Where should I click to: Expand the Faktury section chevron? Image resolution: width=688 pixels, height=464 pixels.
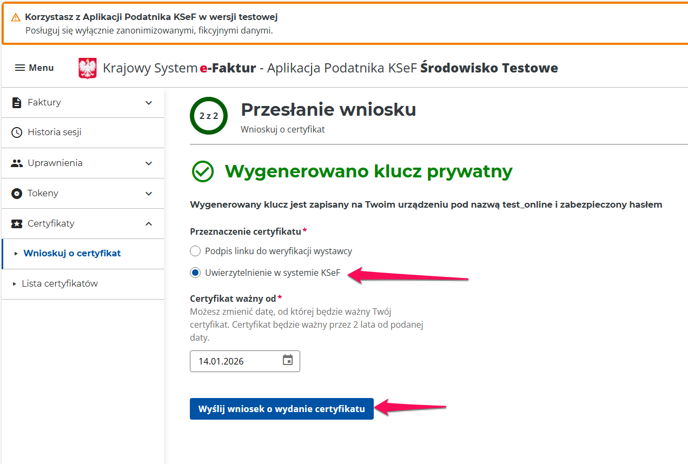pos(149,103)
